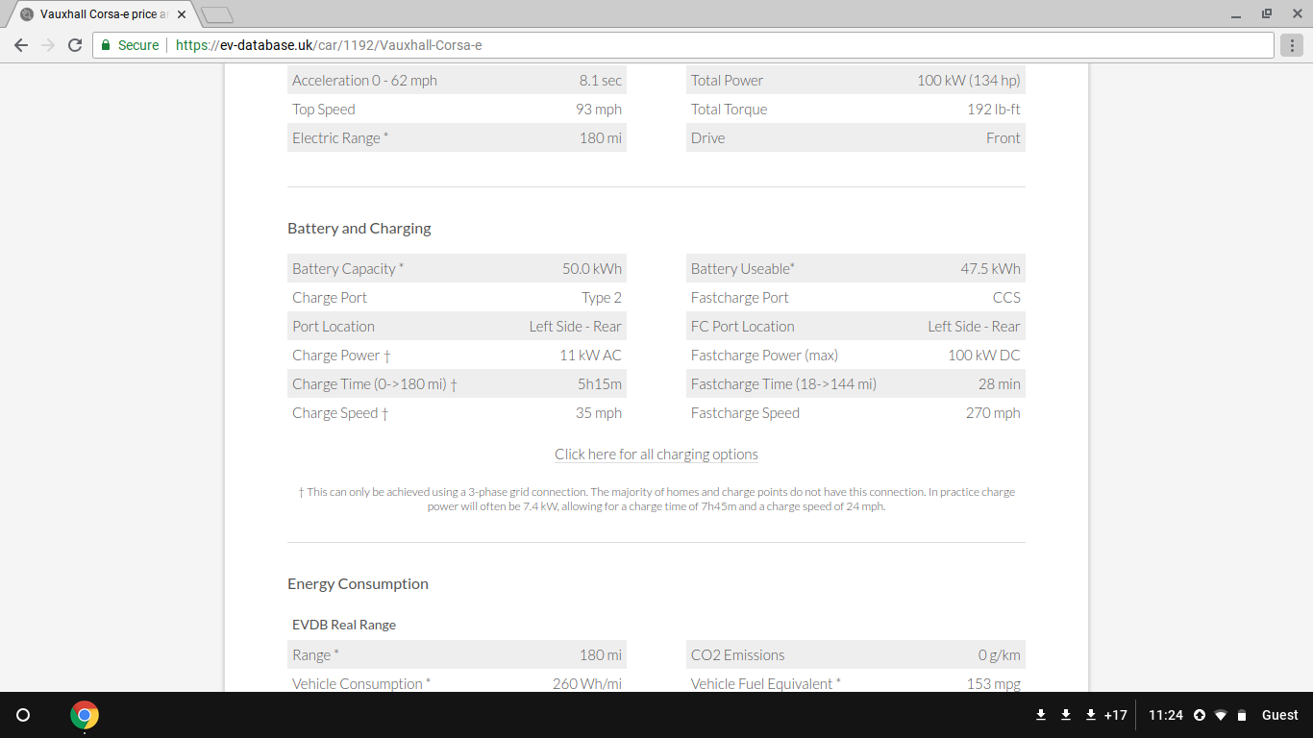Click the FC Port Location label
Viewport: 1313px width, 738px height.
tap(743, 327)
